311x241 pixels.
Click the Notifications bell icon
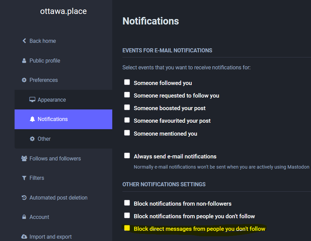(32, 119)
